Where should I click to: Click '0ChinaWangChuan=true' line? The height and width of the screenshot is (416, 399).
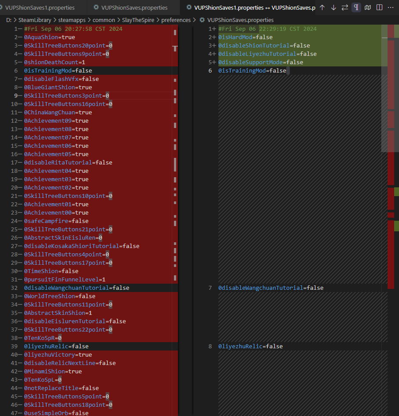tap(58, 113)
